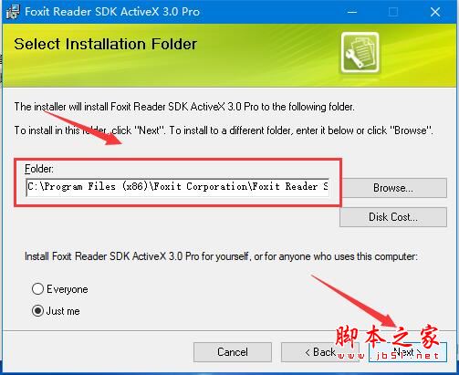Click the 'The installer will install' sentence
Image resolution: width=459 pixels, height=375 pixels.
184,107
